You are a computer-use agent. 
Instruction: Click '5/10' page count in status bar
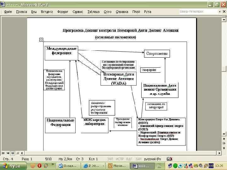48,159
